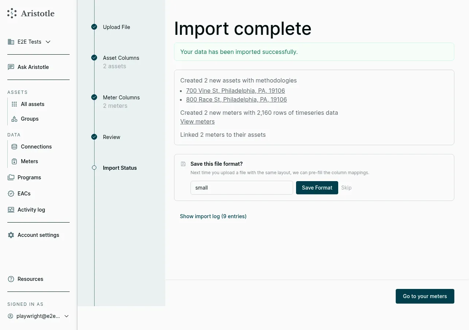469x330 pixels.
Task: Click the Aristotle logo icon
Action: click(x=12, y=14)
